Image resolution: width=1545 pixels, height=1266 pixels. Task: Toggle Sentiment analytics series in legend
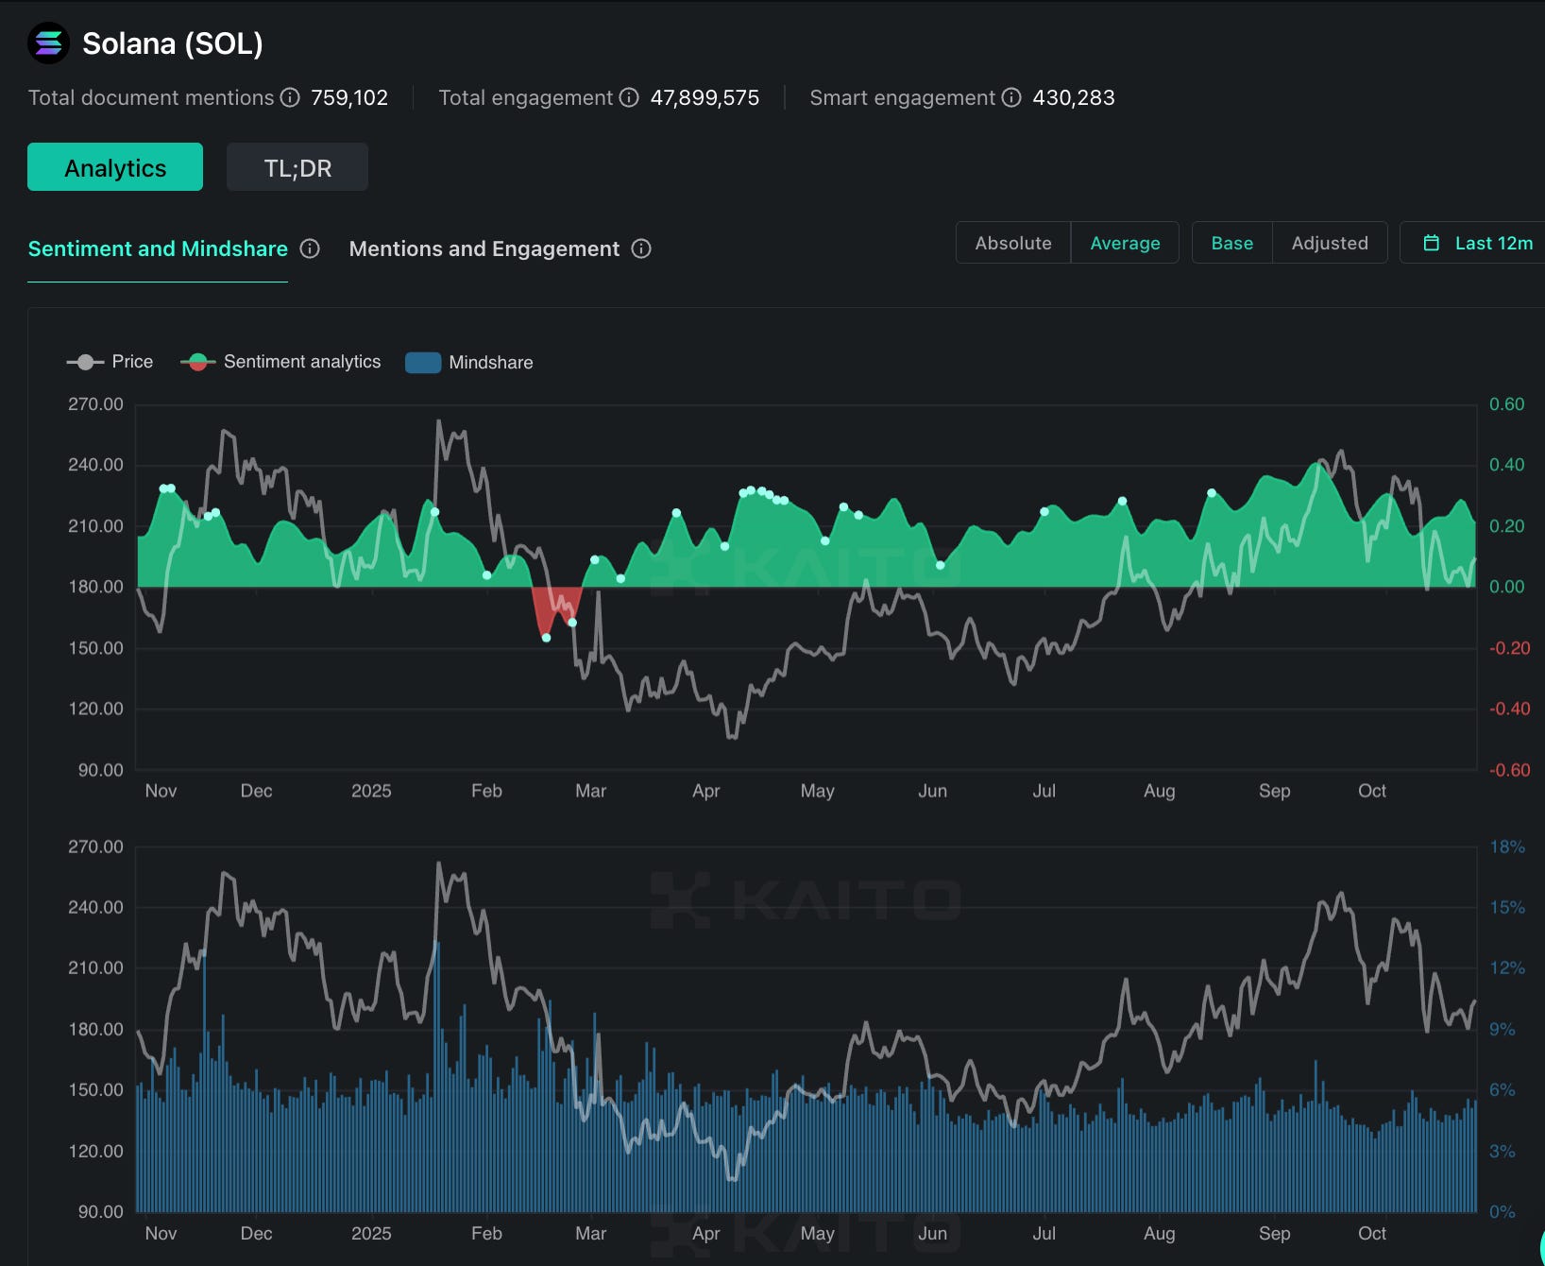click(x=280, y=362)
